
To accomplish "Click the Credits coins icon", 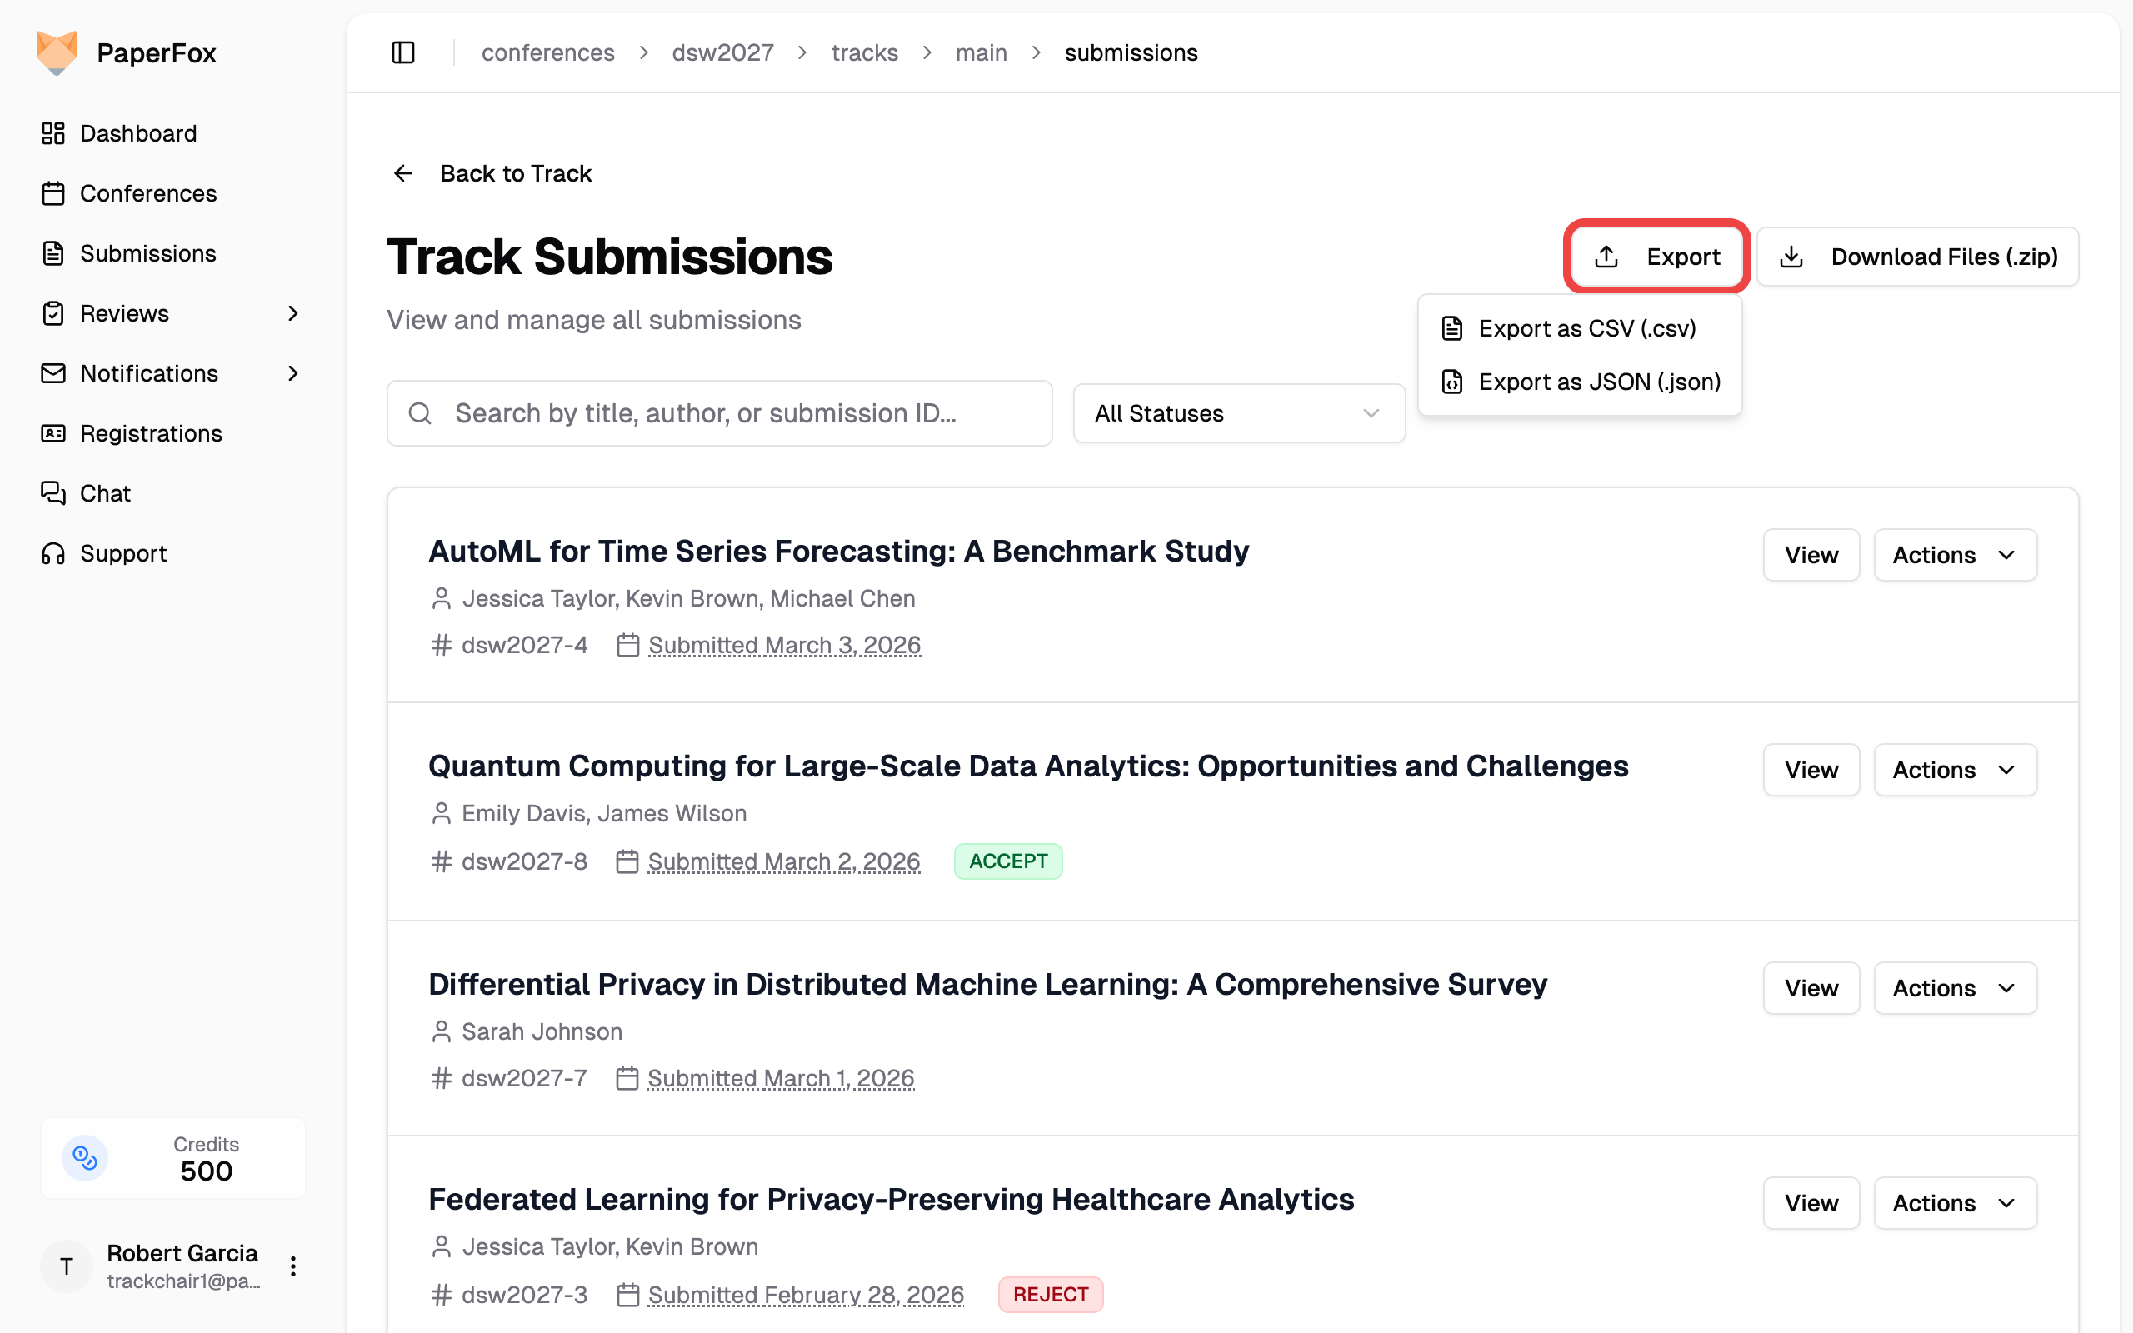I will pyautogui.click(x=85, y=1157).
